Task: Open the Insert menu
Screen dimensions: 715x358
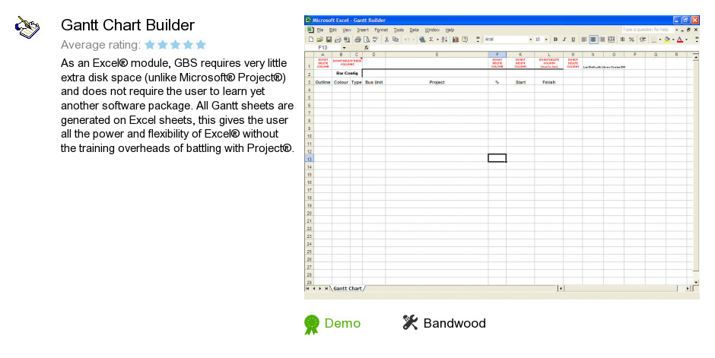Action: 363,30
